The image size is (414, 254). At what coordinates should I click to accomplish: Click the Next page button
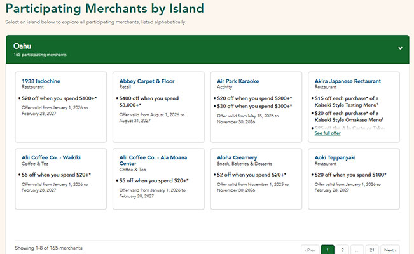click(390, 250)
